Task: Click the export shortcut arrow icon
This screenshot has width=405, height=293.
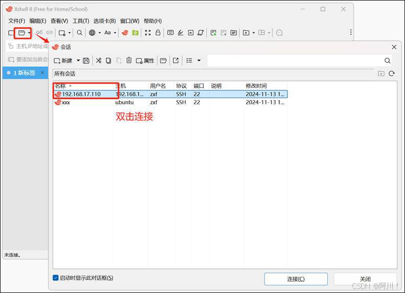Action: pos(175,60)
